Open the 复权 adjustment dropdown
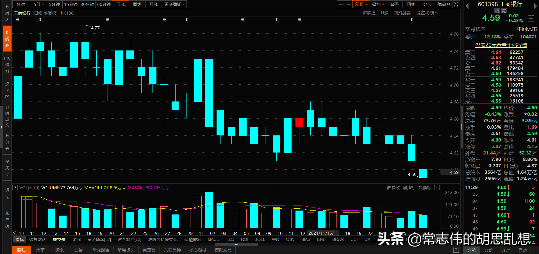Viewport: 539px width, 254px height. (361, 4)
